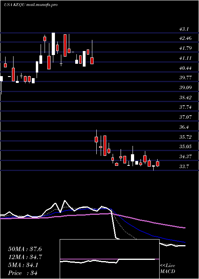
Task: Click the 35.05 price axis label
Action: [185, 146]
